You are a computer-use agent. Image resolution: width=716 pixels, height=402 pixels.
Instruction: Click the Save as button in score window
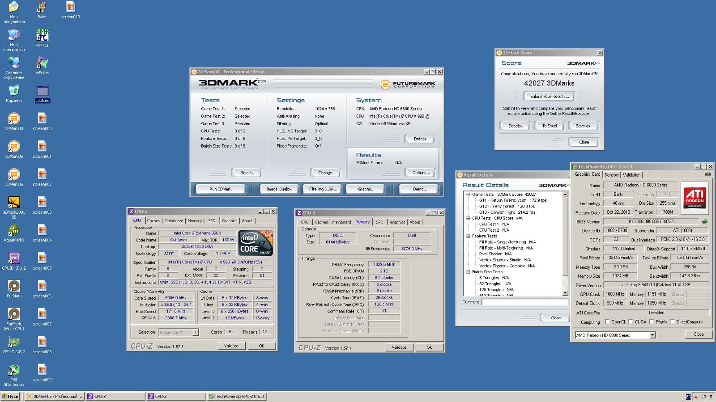(584, 126)
